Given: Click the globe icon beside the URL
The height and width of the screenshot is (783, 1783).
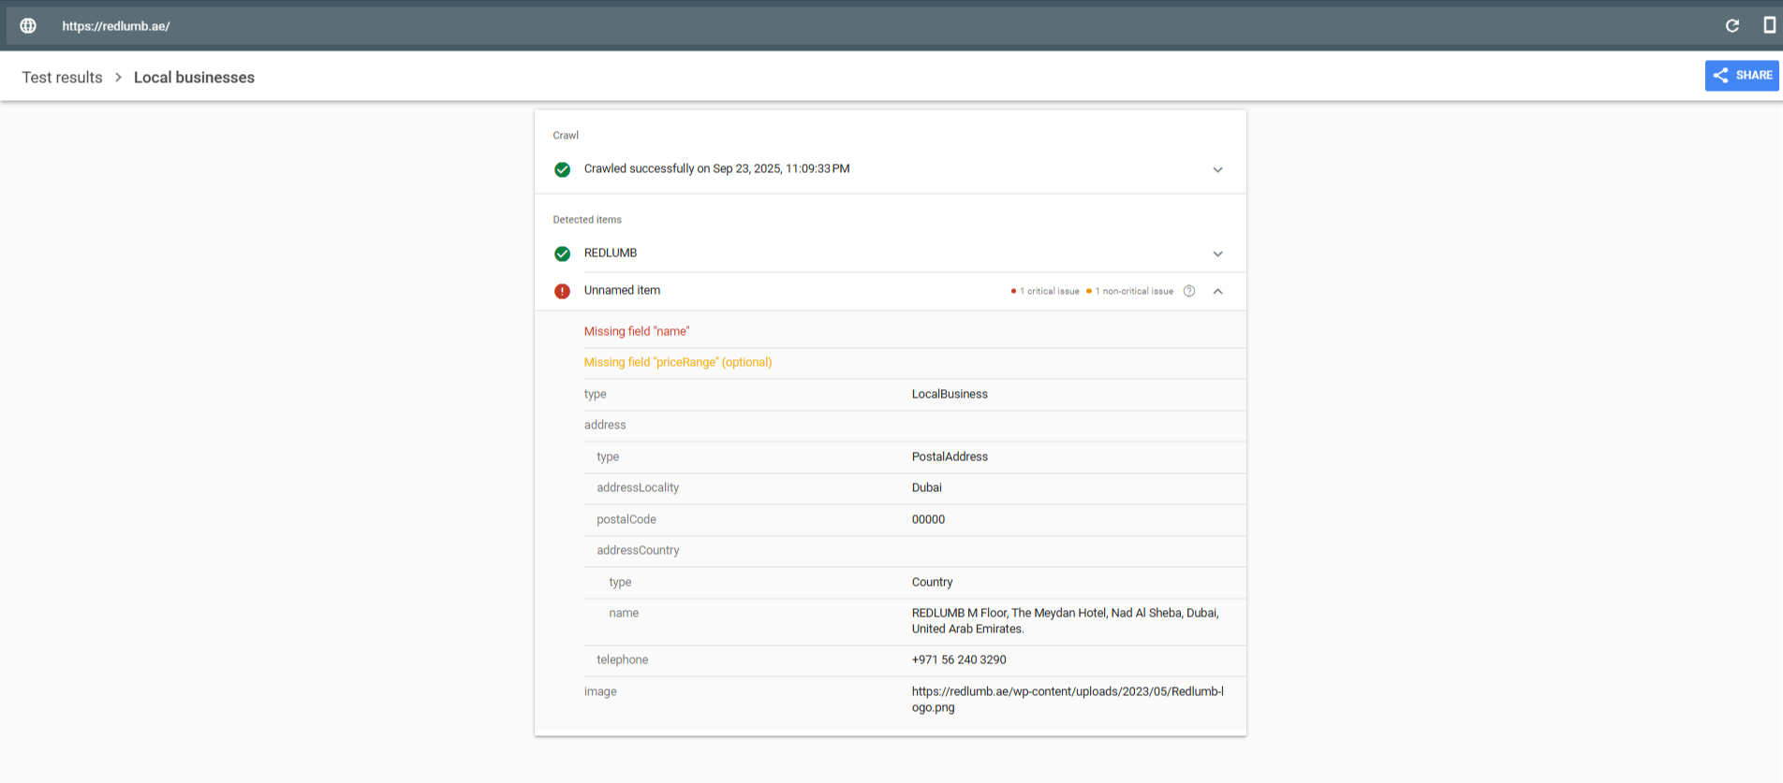Looking at the screenshot, I should pyautogui.click(x=28, y=26).
